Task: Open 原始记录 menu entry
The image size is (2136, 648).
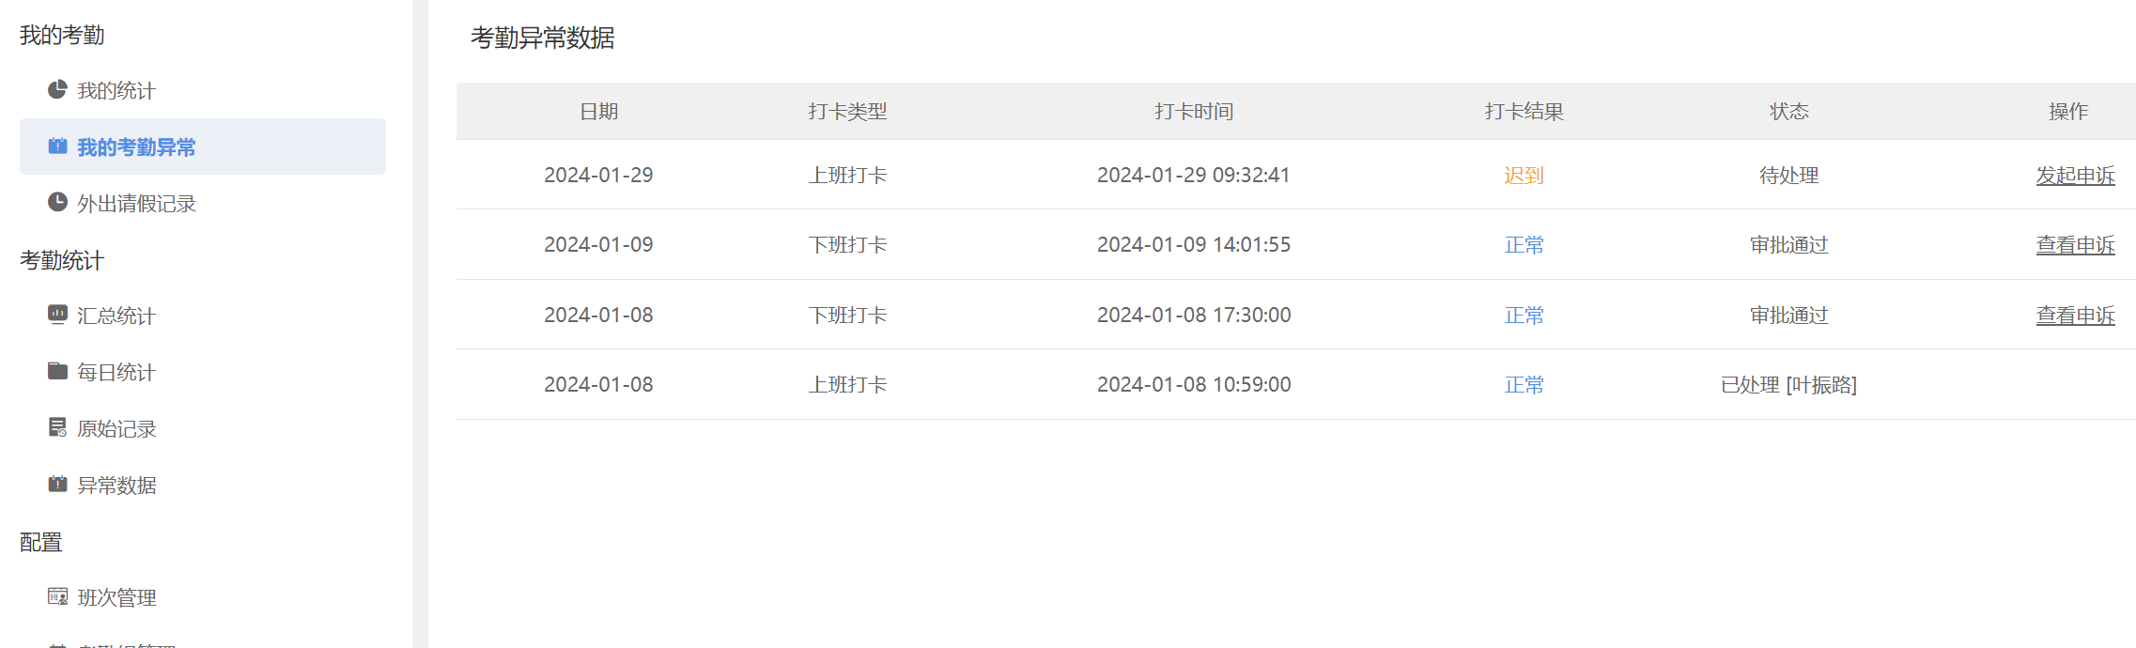Action: point(116,429)
